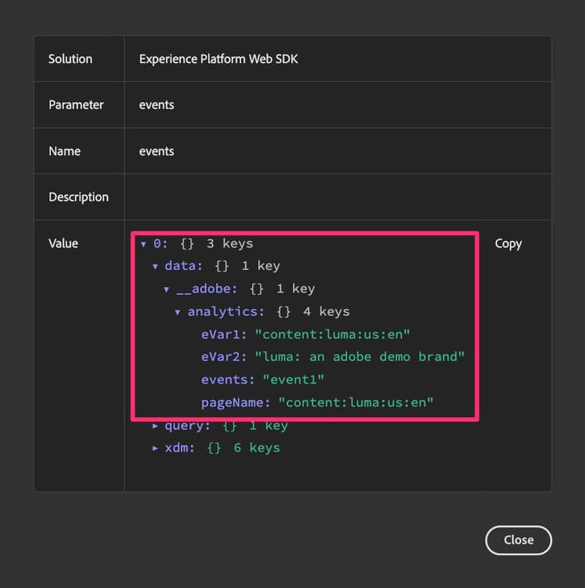Screen dimensions: 585x588
Task: Select eVar1 value "content:luma:us:en"
Action: 332,334
